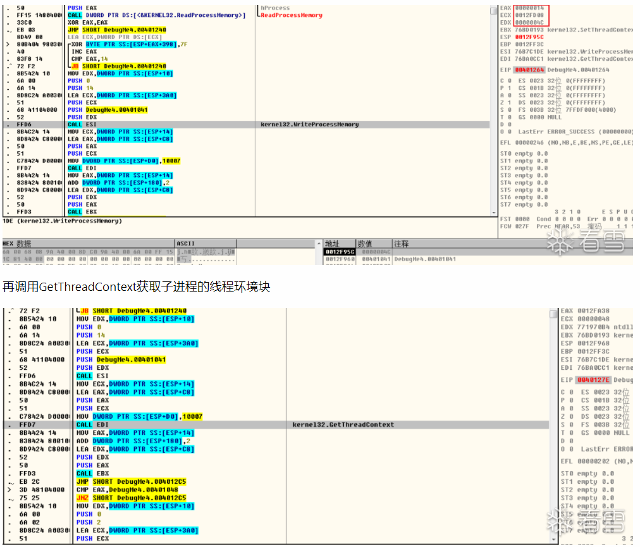Click ESP value 0012F968
Image resolution: width=640 pixels, height=547 pixels.
(593, 343)
